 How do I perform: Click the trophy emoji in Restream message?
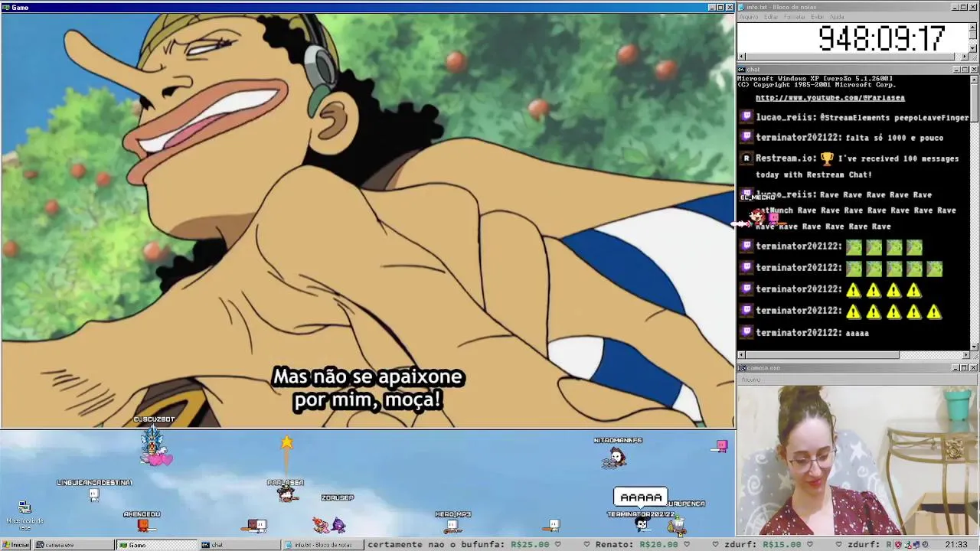coord(827,158)
